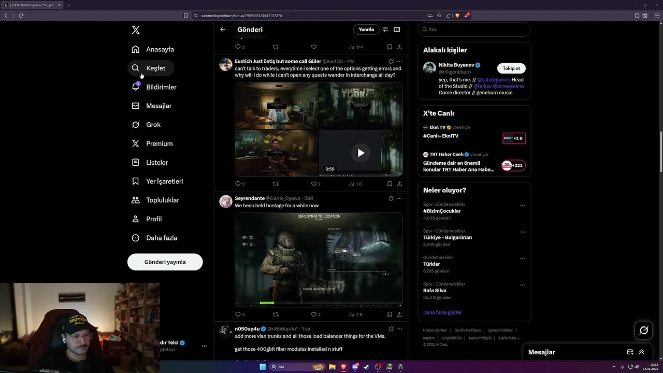Image resolution: width=663 pixels, height=373 pixels.
Task: Click Daha fazla göster link
Action: tap(442, 312)
